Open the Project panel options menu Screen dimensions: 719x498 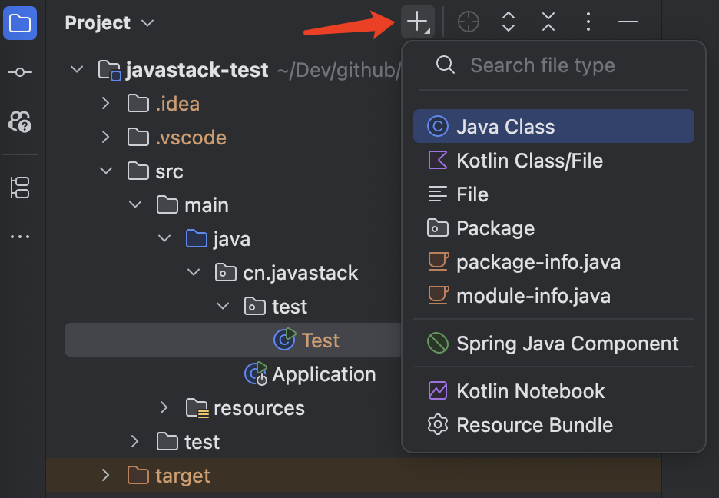[588, 22]
